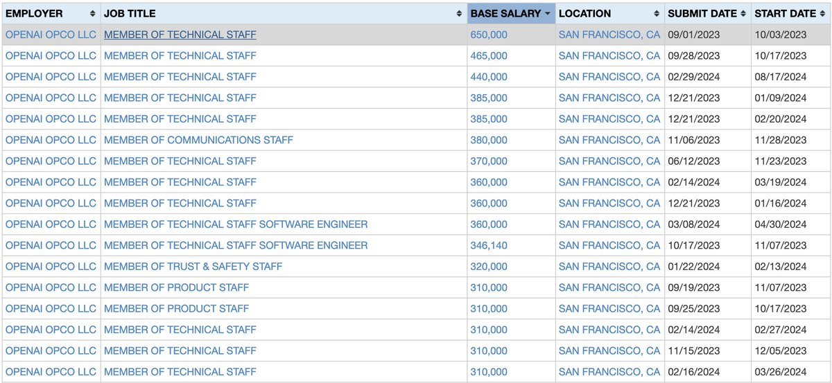Open the underlined job title in 650,000 row
This screenshot has width=832, height=383.
point(180,35)
